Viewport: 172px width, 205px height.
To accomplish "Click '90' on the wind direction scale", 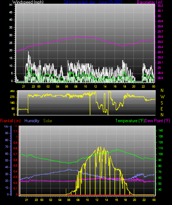I will tap(13, 109).
